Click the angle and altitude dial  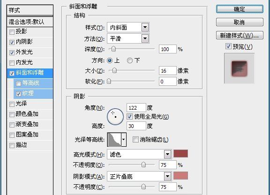pyautogui.click(x=115, y=117)
